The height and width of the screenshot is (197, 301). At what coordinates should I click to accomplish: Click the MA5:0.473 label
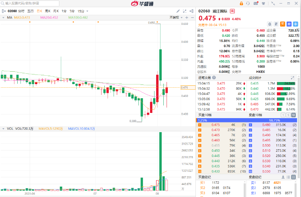point(22,18)
